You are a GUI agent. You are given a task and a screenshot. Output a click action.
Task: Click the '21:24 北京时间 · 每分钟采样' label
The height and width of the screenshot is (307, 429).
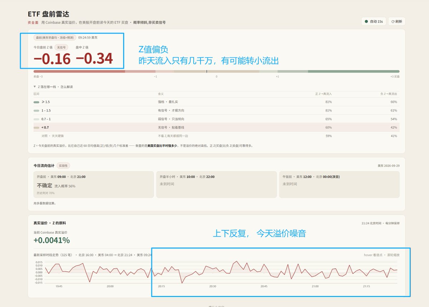(381, 223)
